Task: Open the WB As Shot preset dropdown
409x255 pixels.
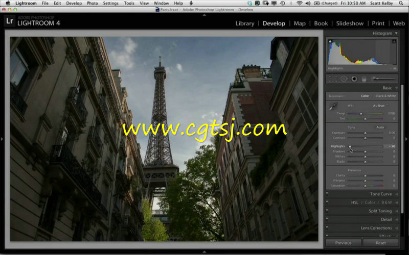Action: coord(380,106)
